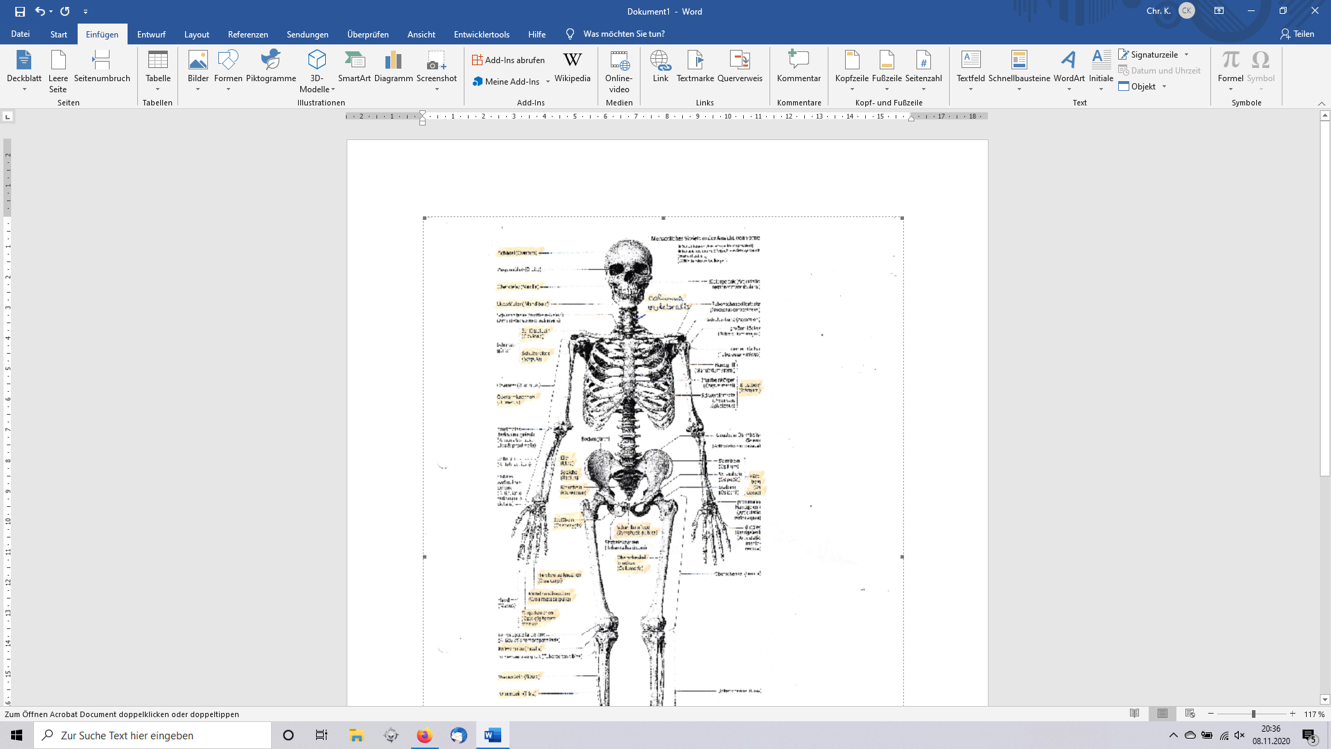
Task: Open Piktogramme icon gallery
Action: [270, 66]
